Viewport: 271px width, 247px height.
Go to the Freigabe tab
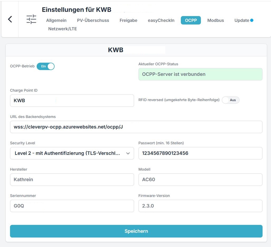pyautogui.click(x=128, y=20)
